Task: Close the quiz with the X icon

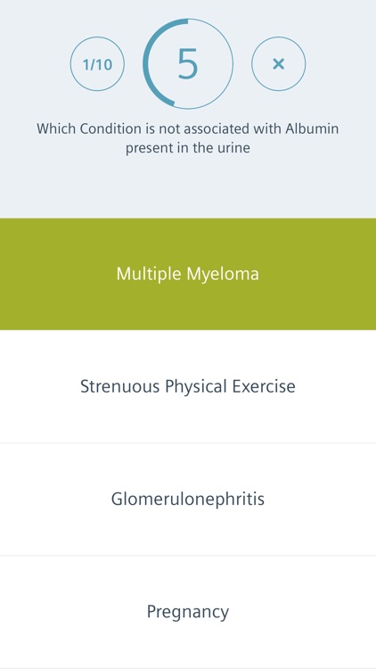Action: tap(278, 63)
